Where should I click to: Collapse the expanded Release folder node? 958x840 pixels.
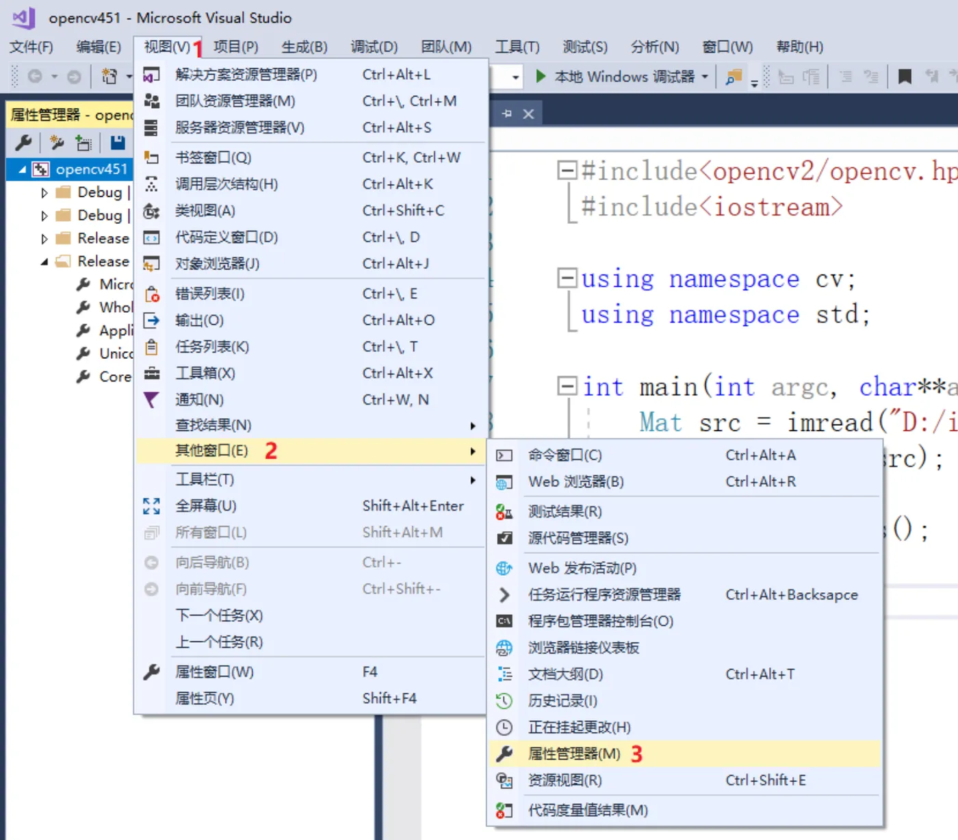44,262
